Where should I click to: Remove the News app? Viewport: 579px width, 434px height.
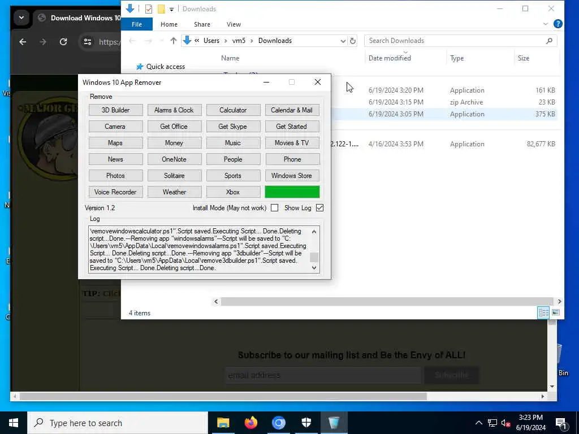pyautogui.click(x=115, y=159)
